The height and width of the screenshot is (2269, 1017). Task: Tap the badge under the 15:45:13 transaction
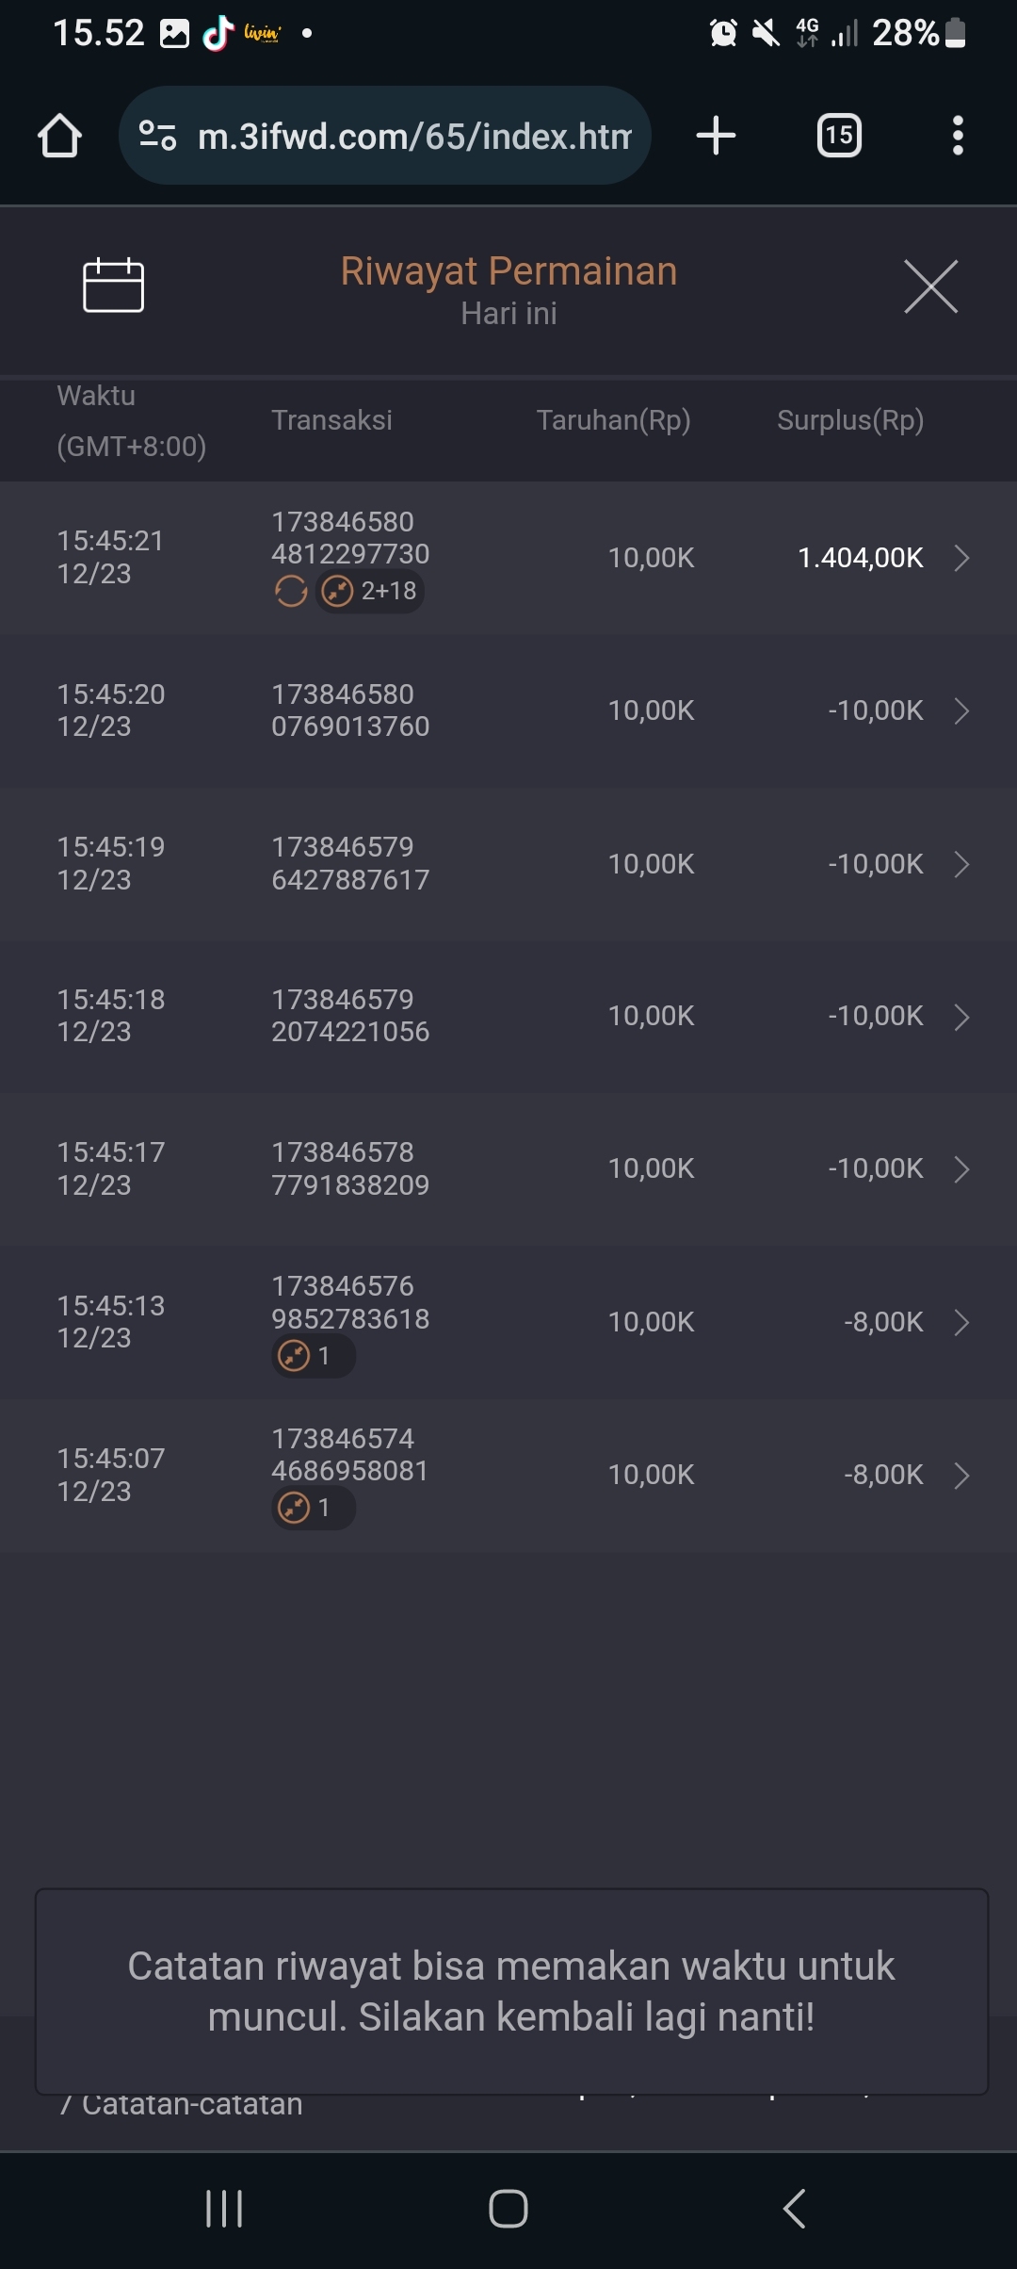click(x=313, y=1356)
